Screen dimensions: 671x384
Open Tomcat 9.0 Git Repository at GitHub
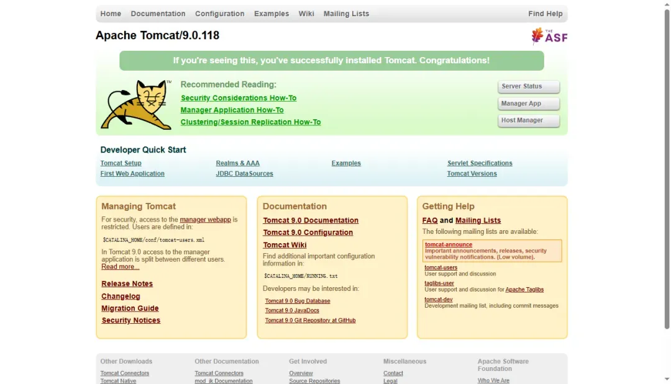tap(310, 320)
